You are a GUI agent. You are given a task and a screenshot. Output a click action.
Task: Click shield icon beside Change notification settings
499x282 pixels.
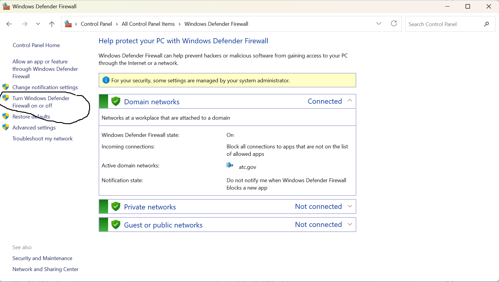coord(6,87)
